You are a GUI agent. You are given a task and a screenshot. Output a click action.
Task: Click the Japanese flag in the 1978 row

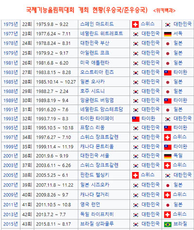coord(168,43)
